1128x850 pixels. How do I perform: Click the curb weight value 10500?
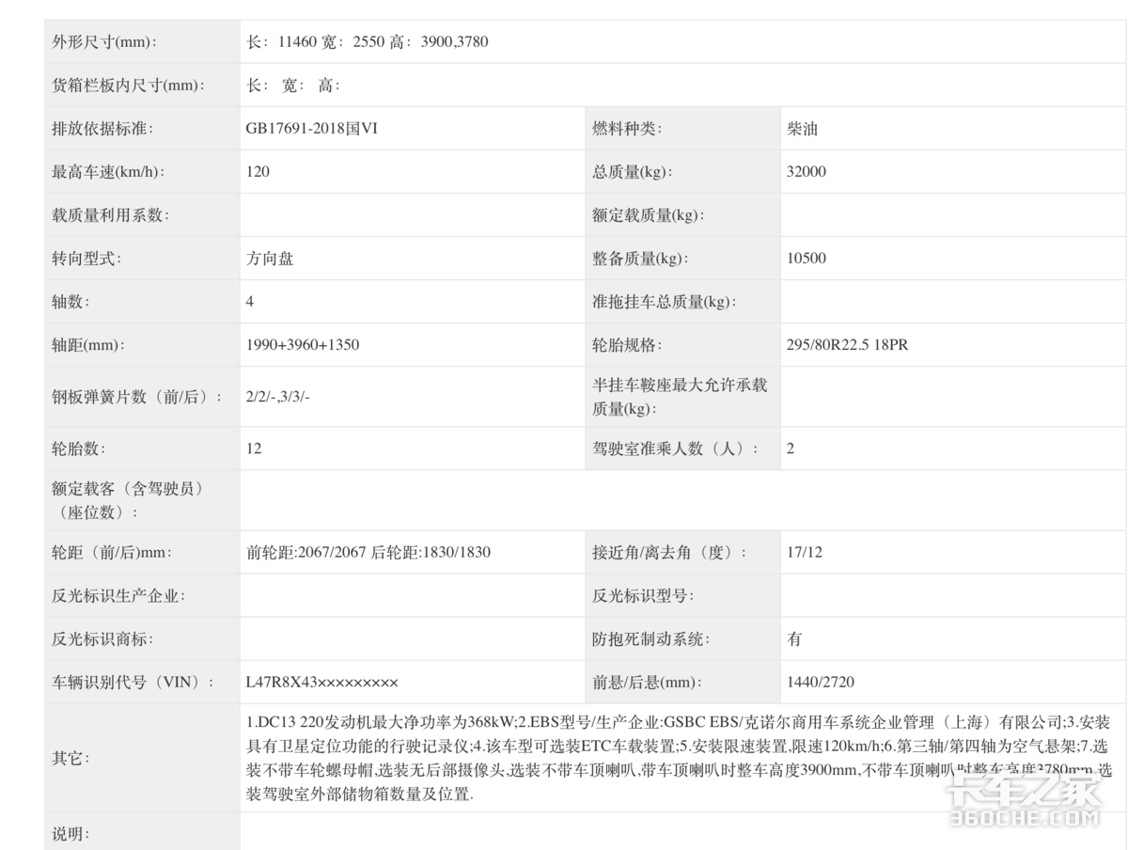[807, 258]
